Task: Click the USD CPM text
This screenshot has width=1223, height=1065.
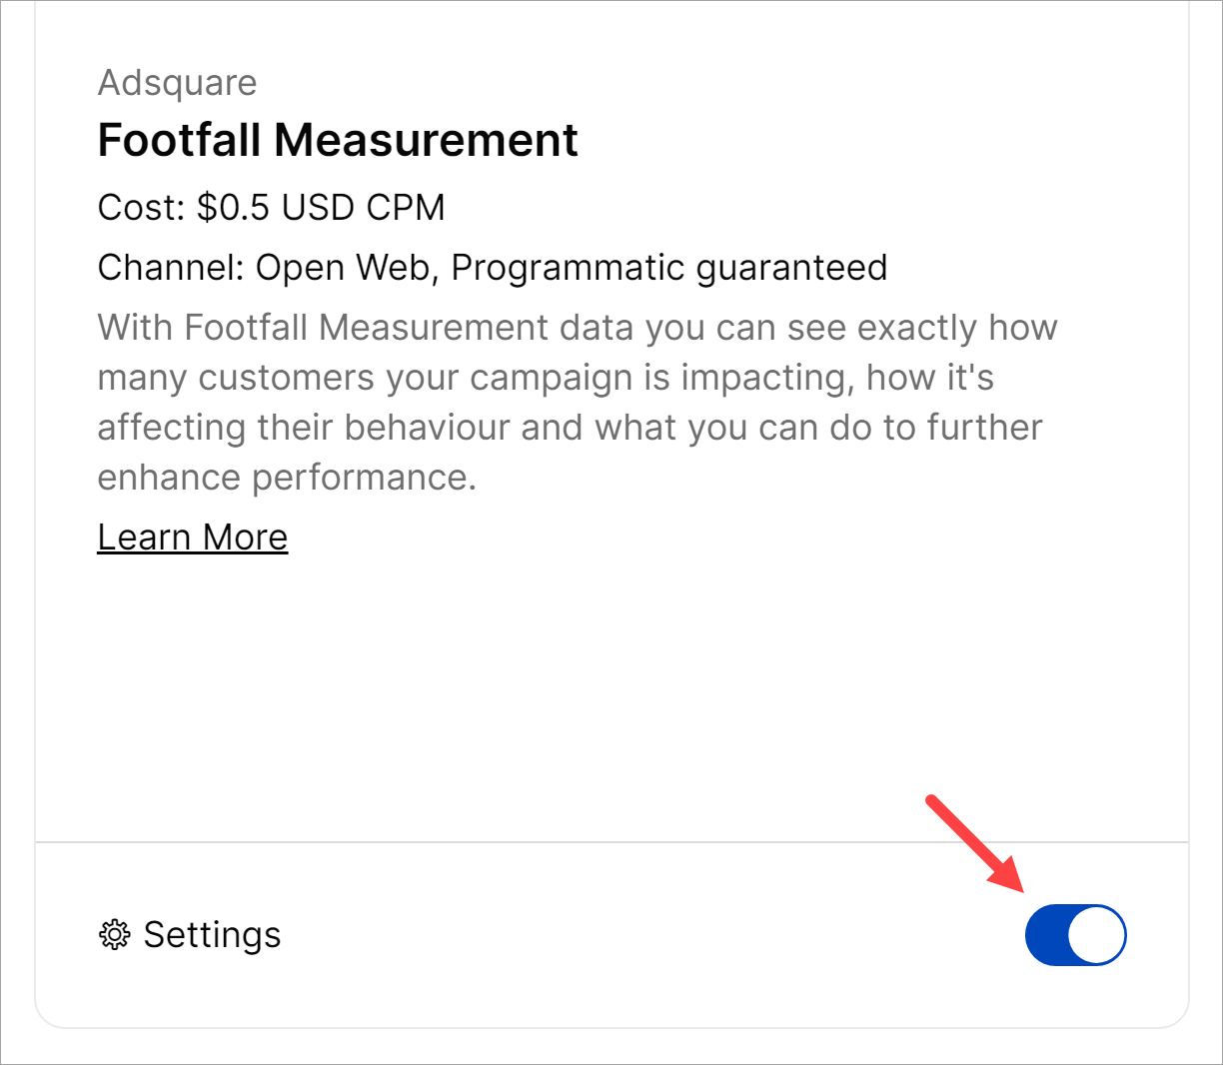Action: [363, 208]
